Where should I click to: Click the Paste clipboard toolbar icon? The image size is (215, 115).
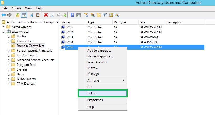(38, 15)
